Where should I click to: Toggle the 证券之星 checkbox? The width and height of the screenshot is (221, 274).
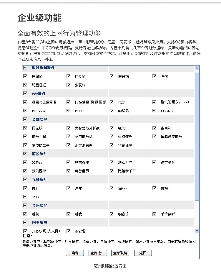(x=25, y=136)
